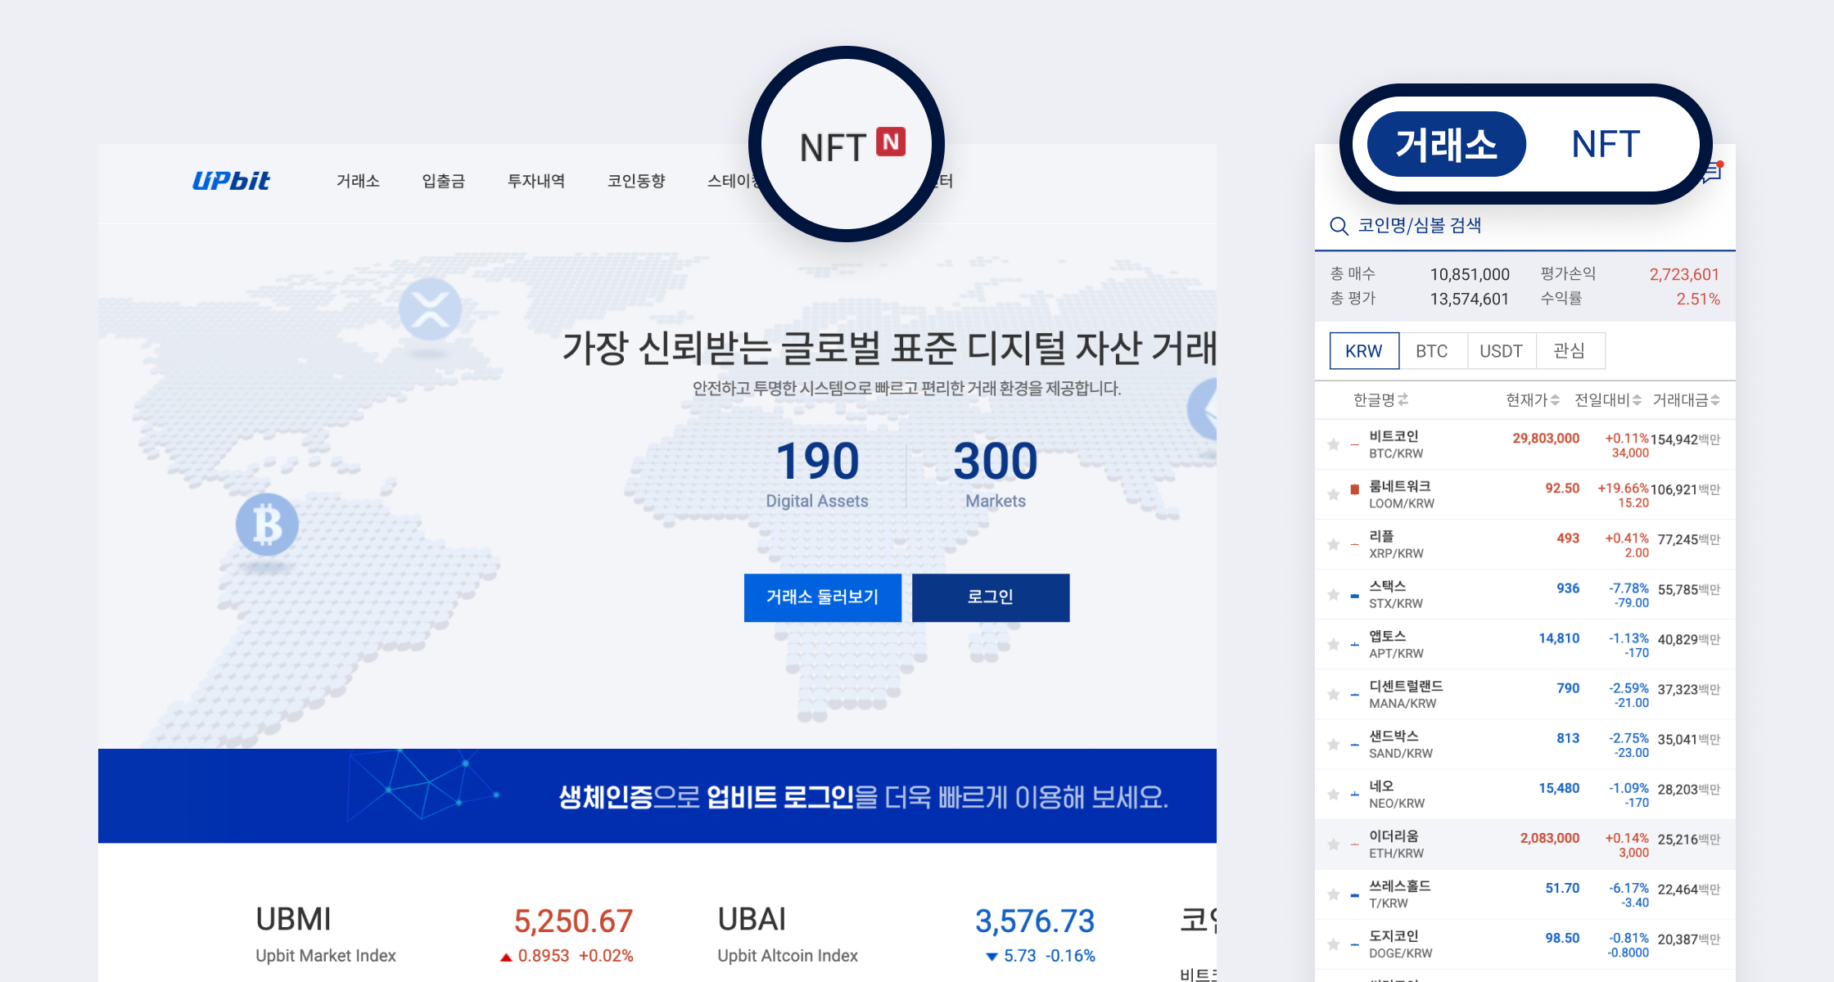1834x982 pixels.
Task: Sort by 전일대비 column
Action: point(1608,399)
